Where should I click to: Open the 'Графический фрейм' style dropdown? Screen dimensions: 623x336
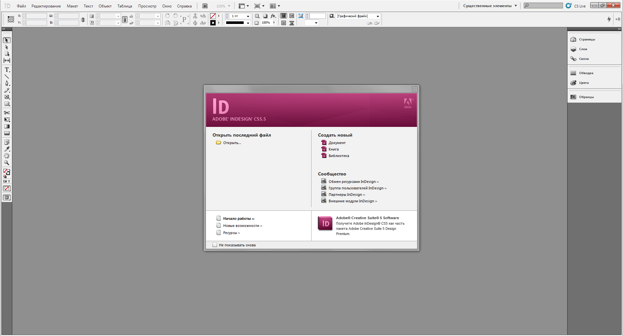pos(378,16)
